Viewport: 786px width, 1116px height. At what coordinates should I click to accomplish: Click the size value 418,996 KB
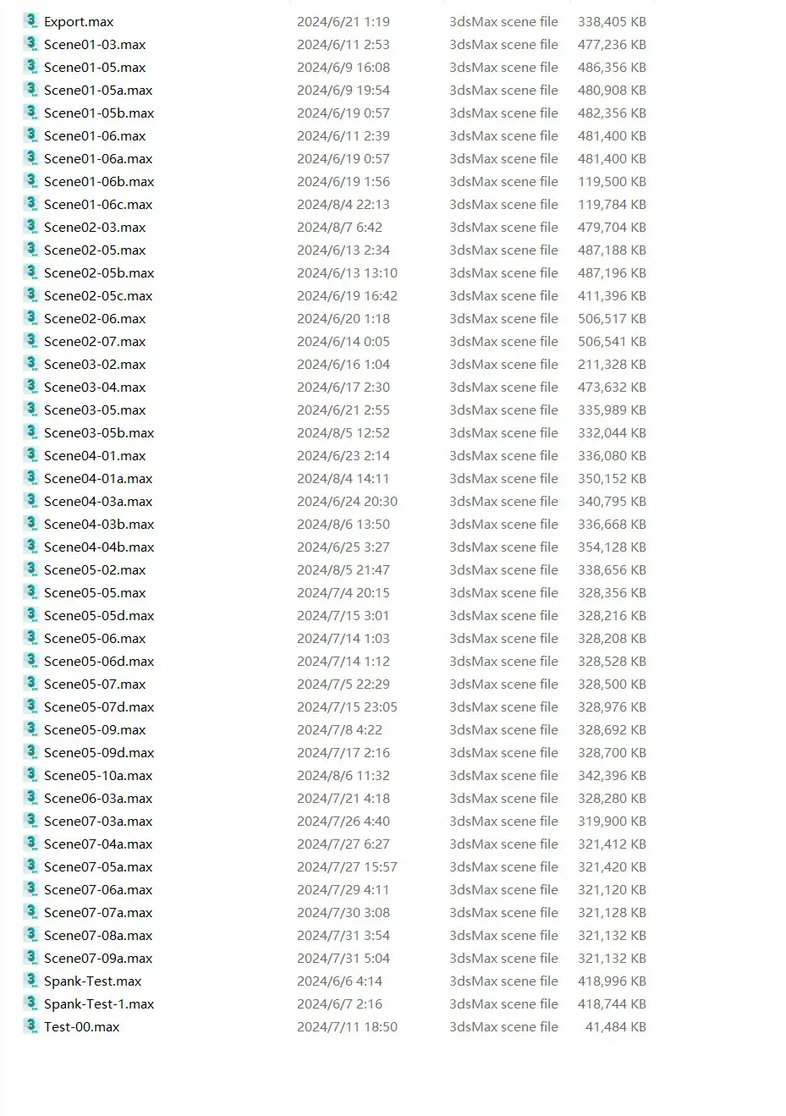[x=612, y=981]
